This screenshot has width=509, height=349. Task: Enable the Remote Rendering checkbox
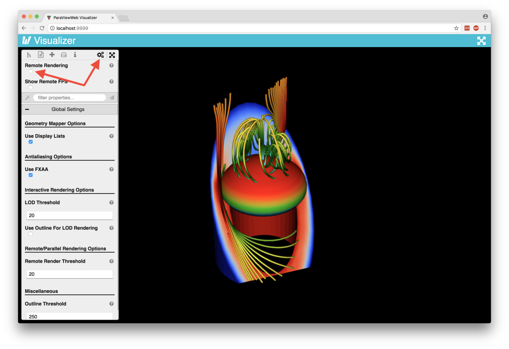click(x=31, y=71)
